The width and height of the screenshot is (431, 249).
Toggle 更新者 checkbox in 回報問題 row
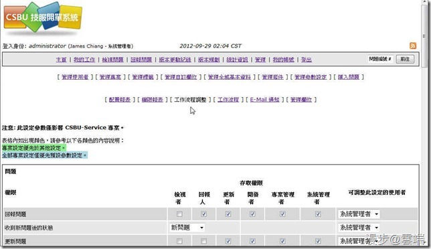228,214
